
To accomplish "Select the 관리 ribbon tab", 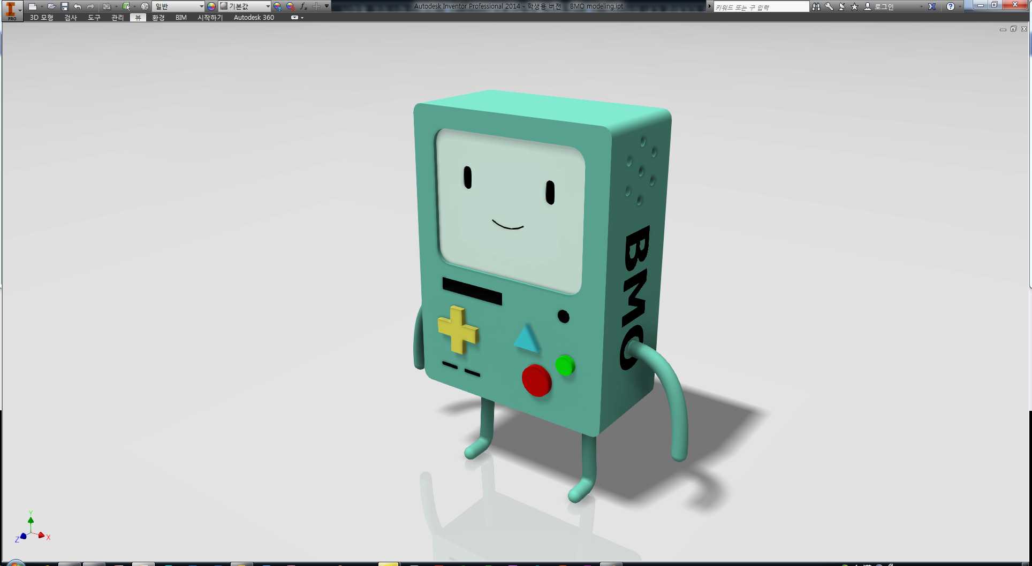I will tap(117, 18).
